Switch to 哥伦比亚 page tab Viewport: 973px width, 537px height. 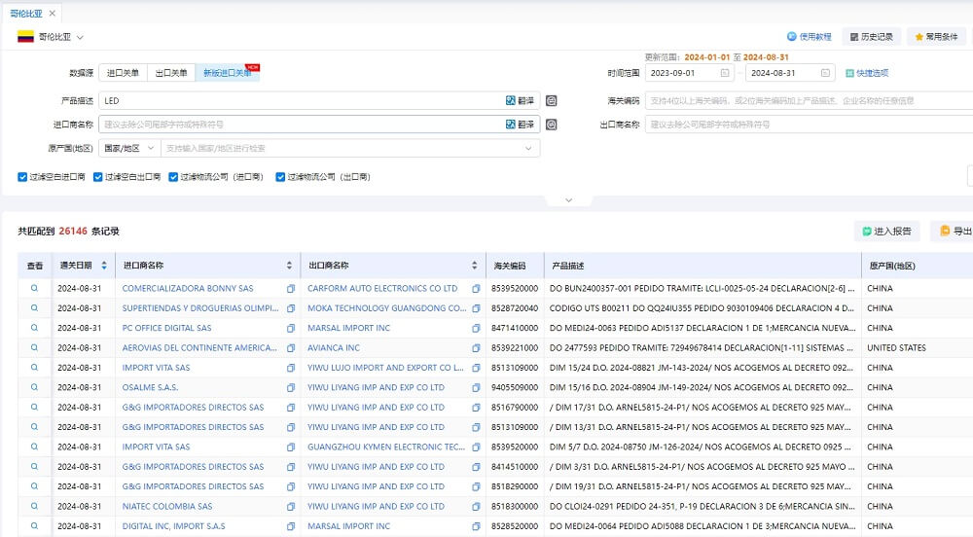coord(26,13)
